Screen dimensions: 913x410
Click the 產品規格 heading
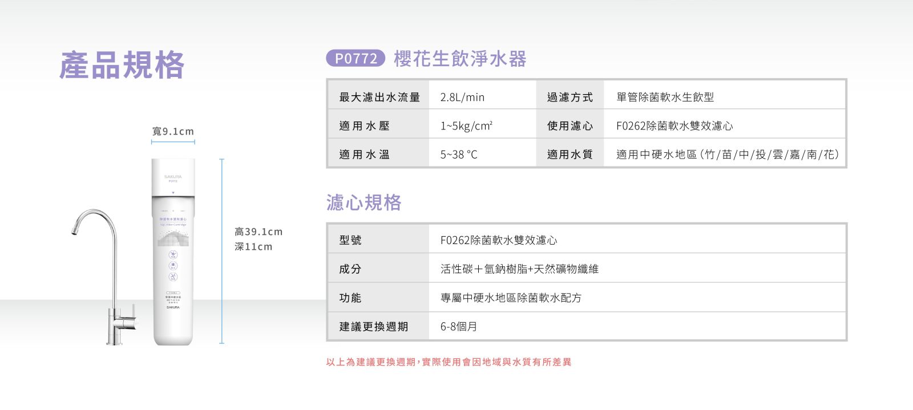(122, 65)
